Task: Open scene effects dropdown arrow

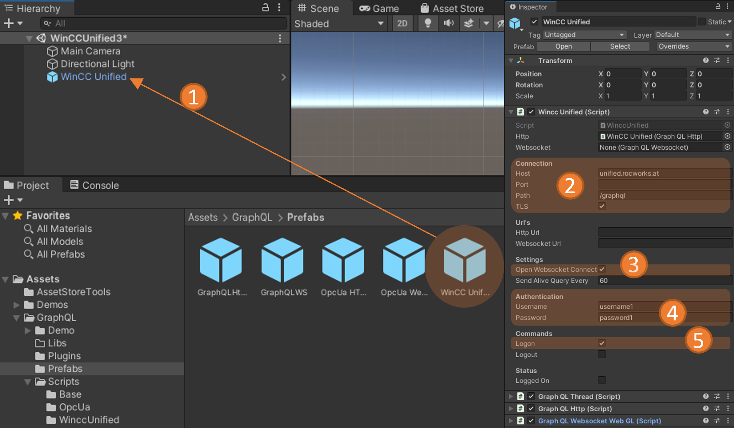Action: click(x=486, y=23)
